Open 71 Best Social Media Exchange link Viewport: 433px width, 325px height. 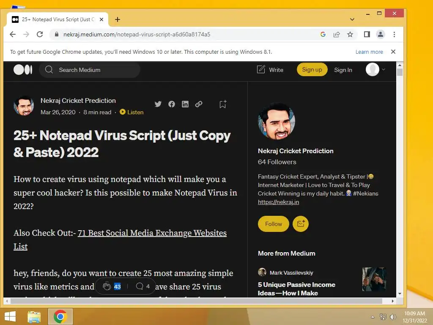pos(120,240)
